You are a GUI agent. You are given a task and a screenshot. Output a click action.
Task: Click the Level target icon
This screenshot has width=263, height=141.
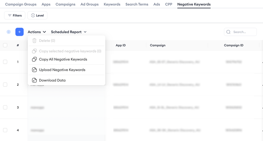pos(33,15)
